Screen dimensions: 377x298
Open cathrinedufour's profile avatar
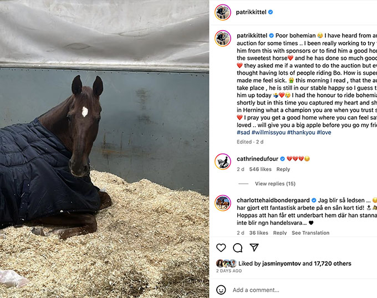pyautogui.click(x=223, y=162)
